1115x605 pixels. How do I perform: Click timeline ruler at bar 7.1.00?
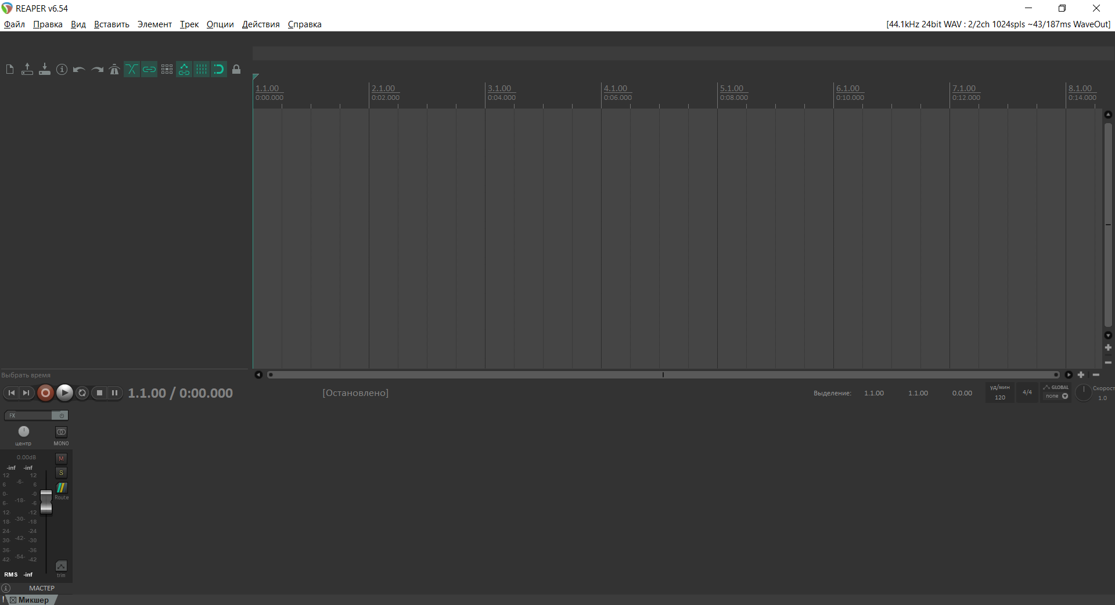pyautogui.click(x=964, y=89)
